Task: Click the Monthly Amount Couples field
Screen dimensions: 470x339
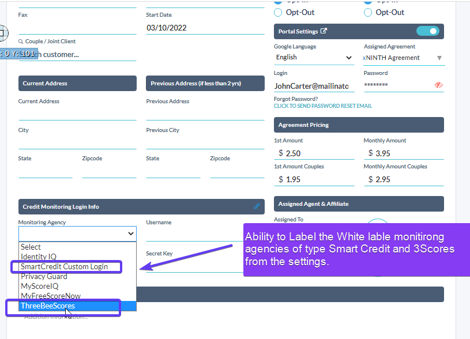Action: [404, 179]
